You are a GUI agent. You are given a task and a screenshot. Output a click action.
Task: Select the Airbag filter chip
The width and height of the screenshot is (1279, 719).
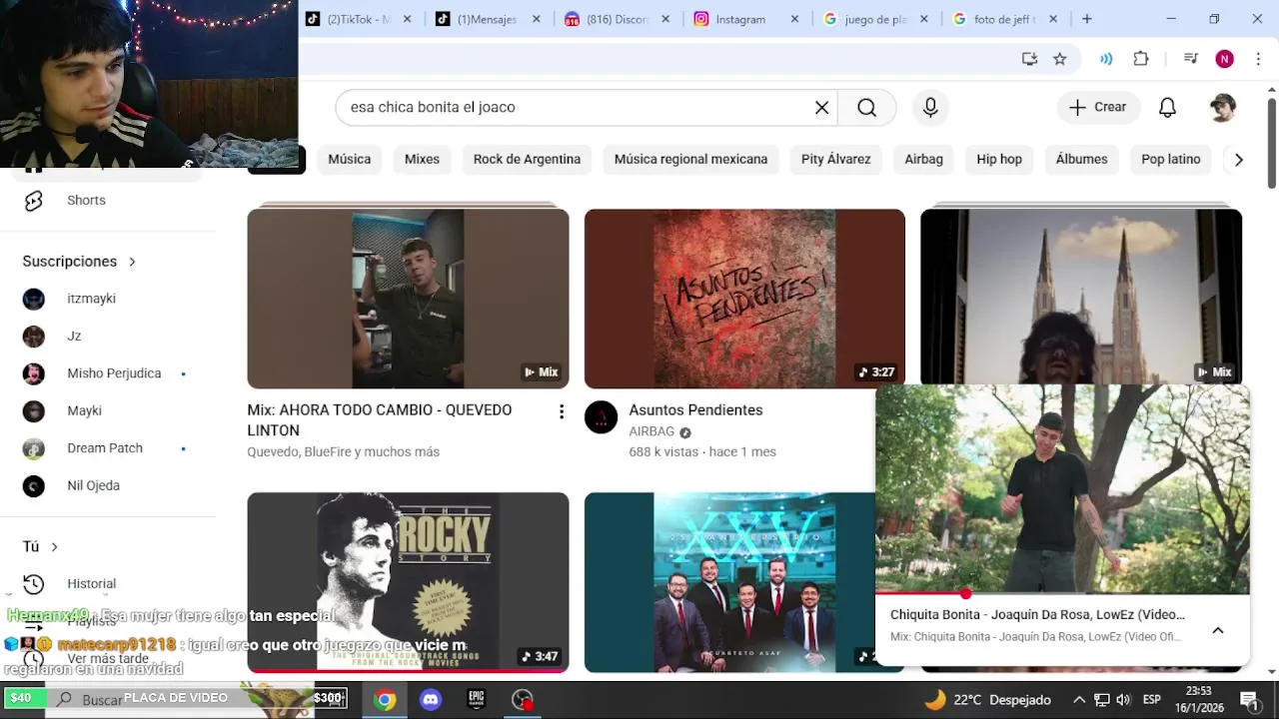tap(923, 160)
